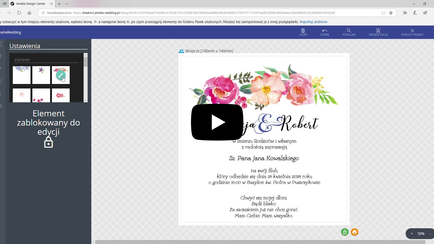Viewport: 434px width, 244px height.
Task: Click the address bar URL field
Action: (x=204, y=13)
